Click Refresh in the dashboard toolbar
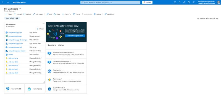This screenshot has height=108, width=221. (x=27, y=14)
